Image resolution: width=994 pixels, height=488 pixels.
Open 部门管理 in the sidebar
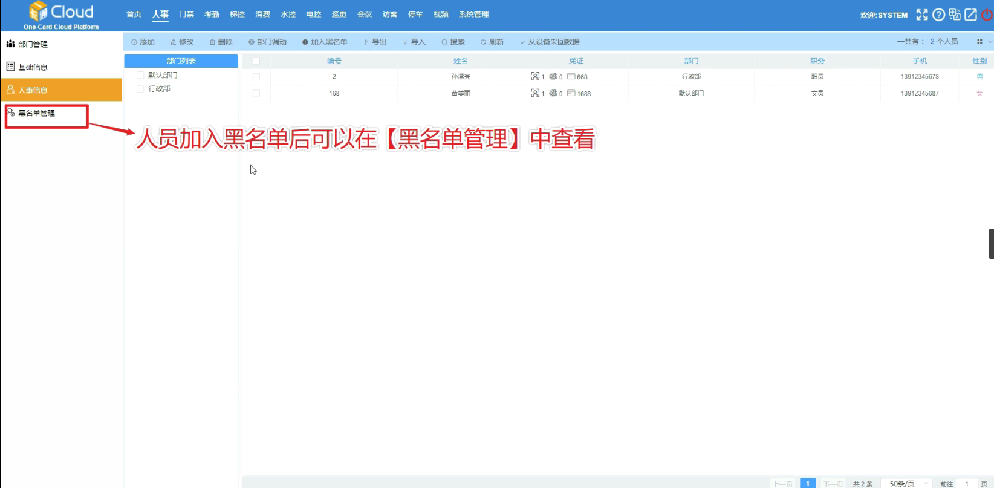pos(33,44)
